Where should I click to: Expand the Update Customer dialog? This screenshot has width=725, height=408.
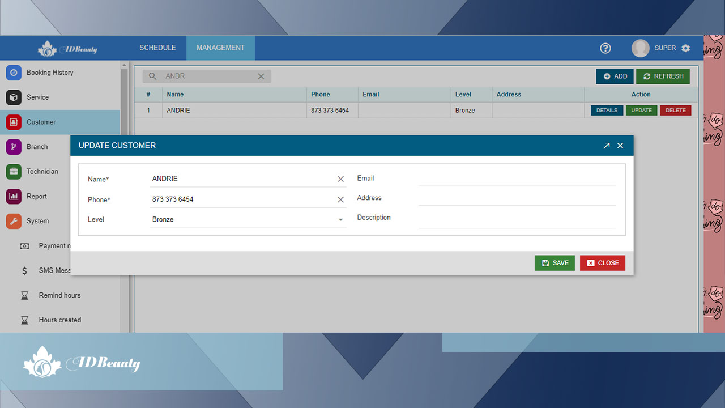(x=607, y=146)
